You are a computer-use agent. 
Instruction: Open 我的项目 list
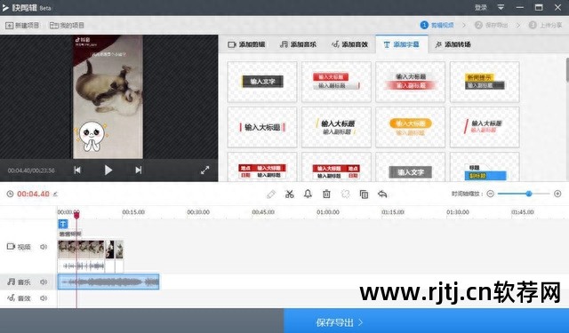(67, 26)
